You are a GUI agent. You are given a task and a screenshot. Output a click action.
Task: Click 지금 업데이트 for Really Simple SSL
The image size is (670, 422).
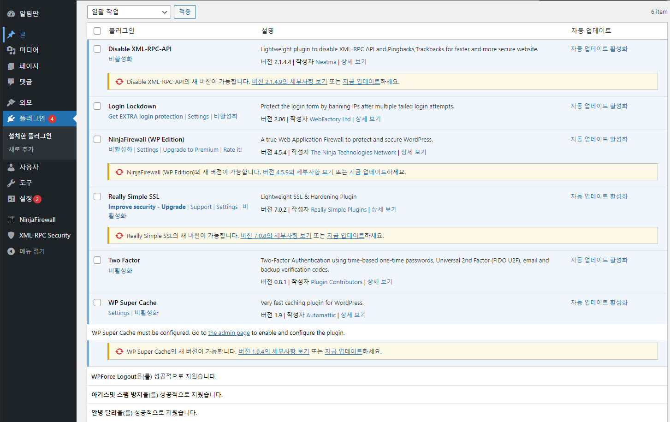click(346, 236)
